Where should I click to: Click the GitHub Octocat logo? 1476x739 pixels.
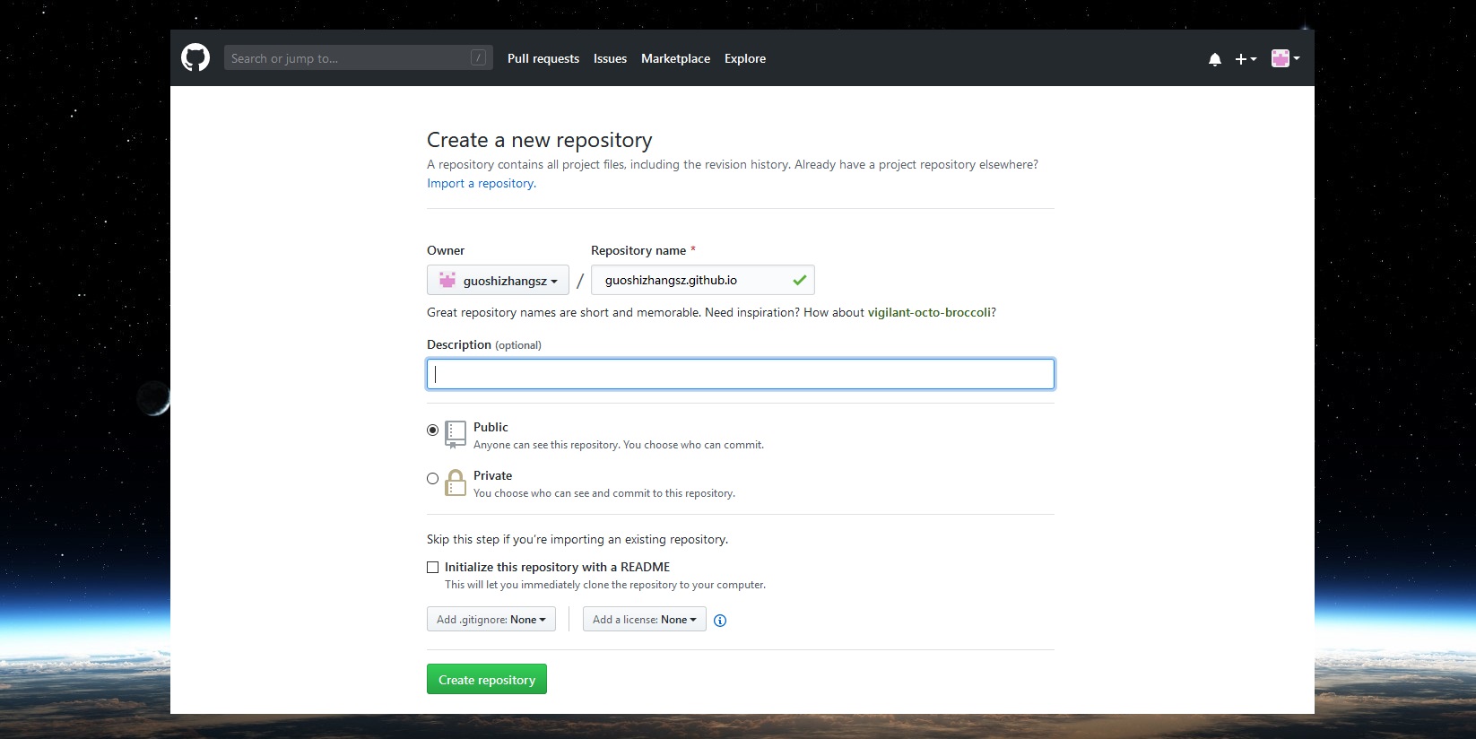pos(195,58)
